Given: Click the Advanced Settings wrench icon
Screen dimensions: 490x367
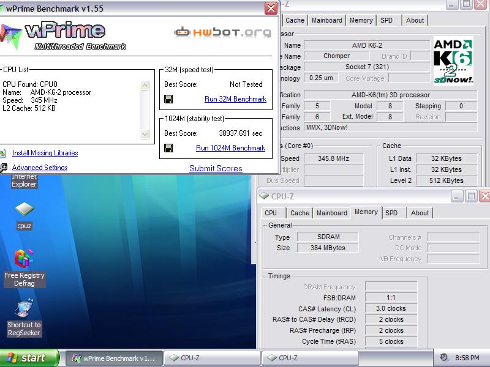Looking at the screenshot, I should point(3,168).
